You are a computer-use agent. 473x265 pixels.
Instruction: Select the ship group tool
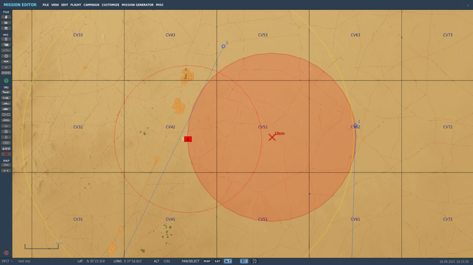(x=6, y=103)
